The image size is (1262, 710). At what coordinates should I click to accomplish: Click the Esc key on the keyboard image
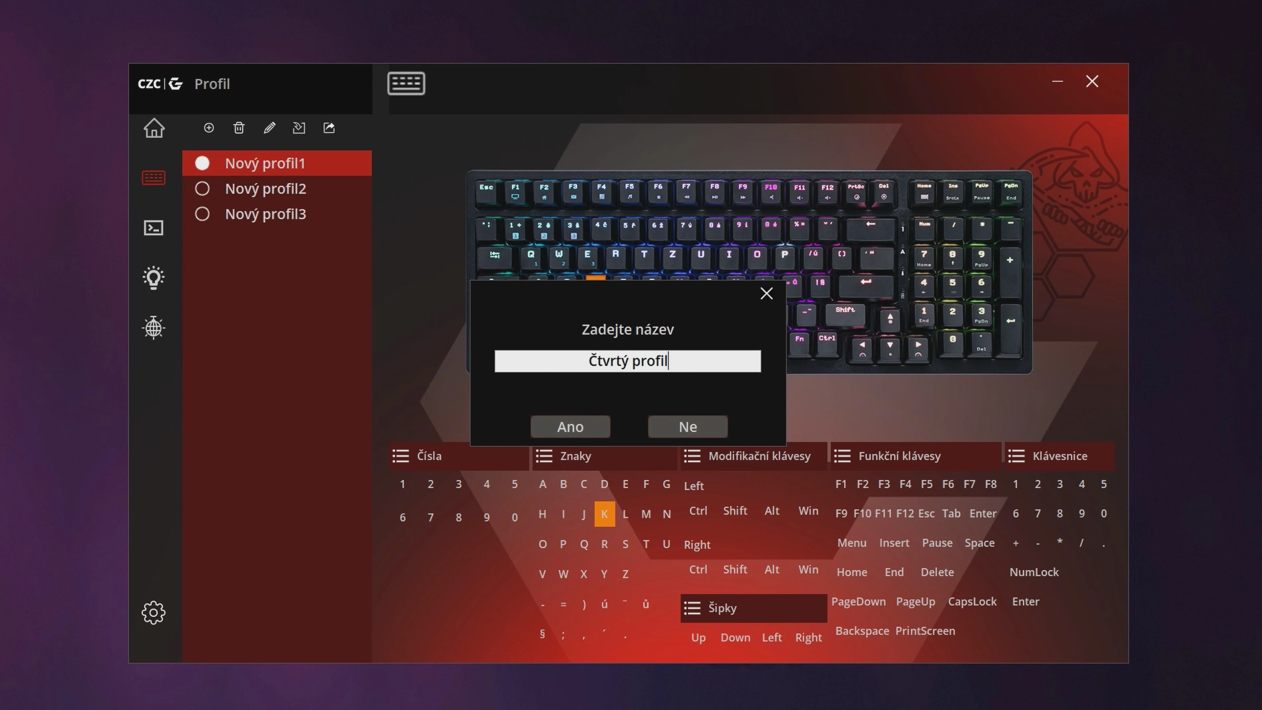click(486, 192)
